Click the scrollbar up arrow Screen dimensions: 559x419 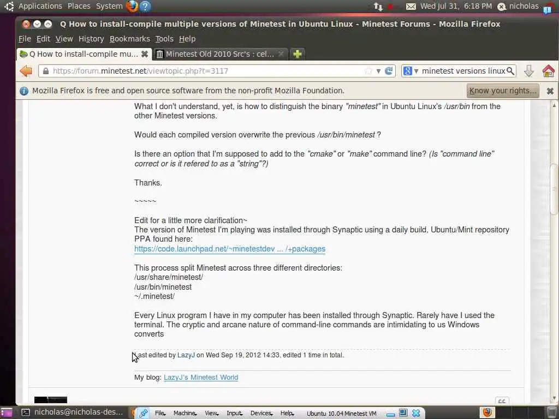[554, 105]
